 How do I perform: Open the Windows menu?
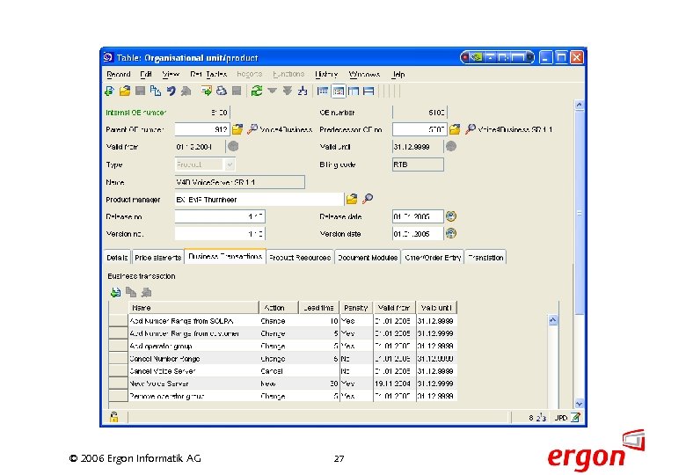point(364,75)
